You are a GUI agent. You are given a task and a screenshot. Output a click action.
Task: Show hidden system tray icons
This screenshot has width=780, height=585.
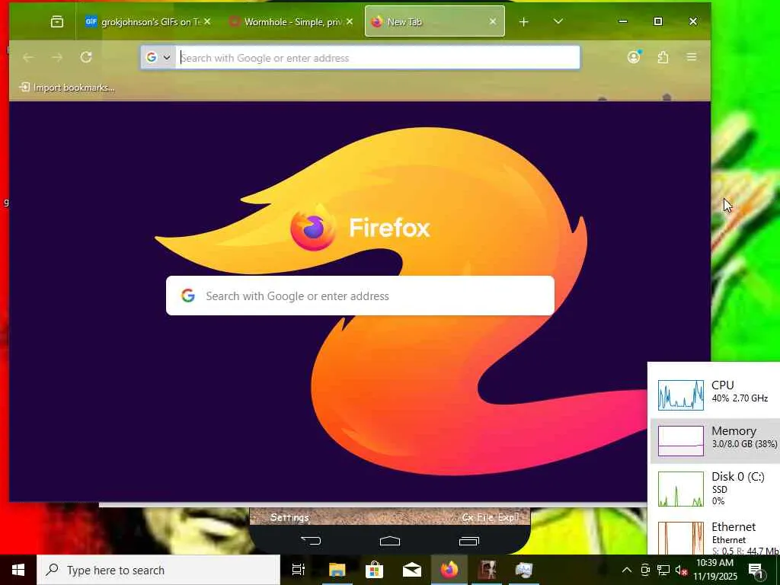click(x=627, y=570)
